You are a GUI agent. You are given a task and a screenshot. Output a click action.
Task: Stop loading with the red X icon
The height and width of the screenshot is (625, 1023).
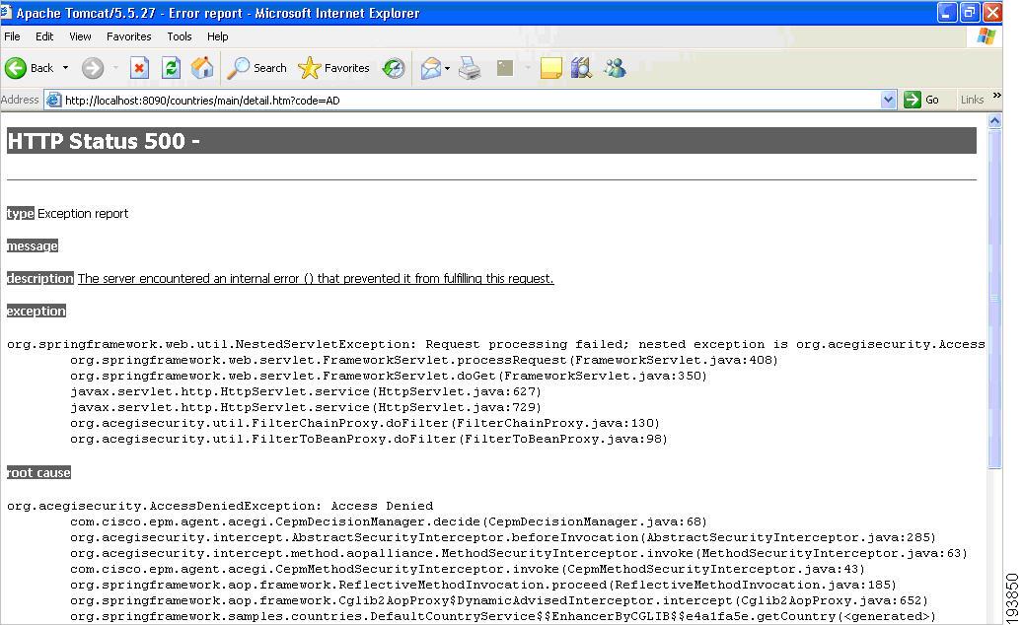[139, 68]
